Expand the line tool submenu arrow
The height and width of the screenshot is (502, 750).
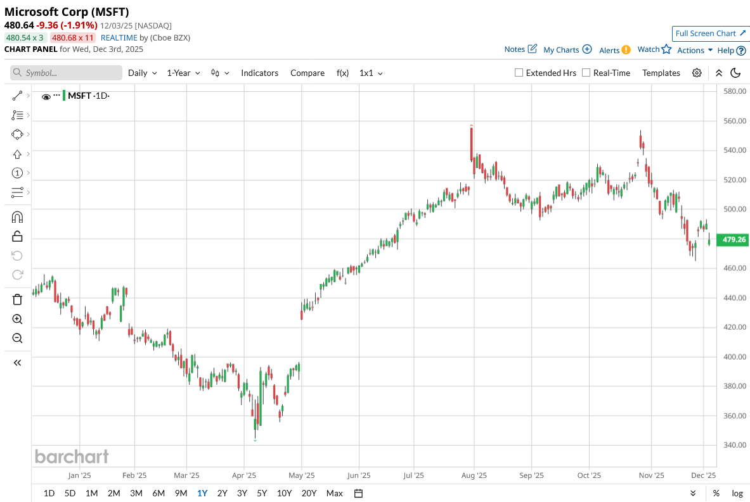pyautogui.click(x=29, y=96)
